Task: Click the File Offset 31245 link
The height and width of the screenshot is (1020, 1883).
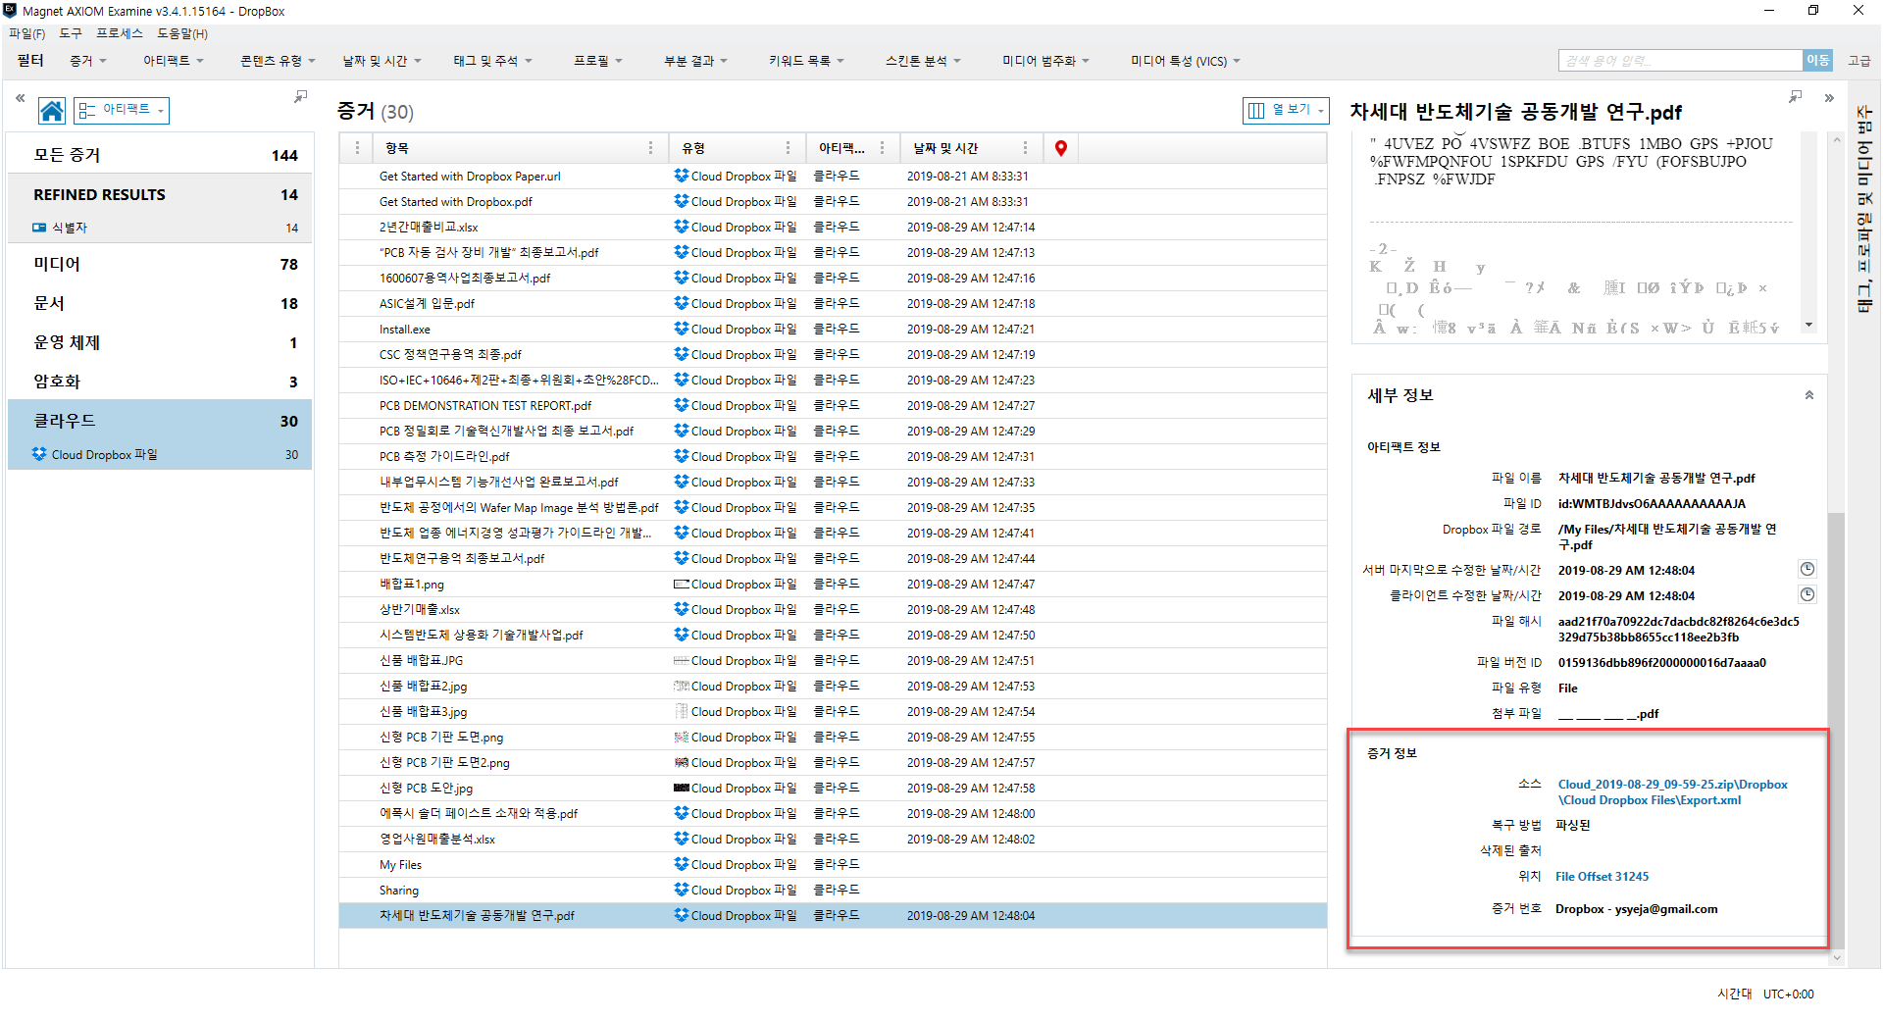Action: click(x=1602, y=877)
